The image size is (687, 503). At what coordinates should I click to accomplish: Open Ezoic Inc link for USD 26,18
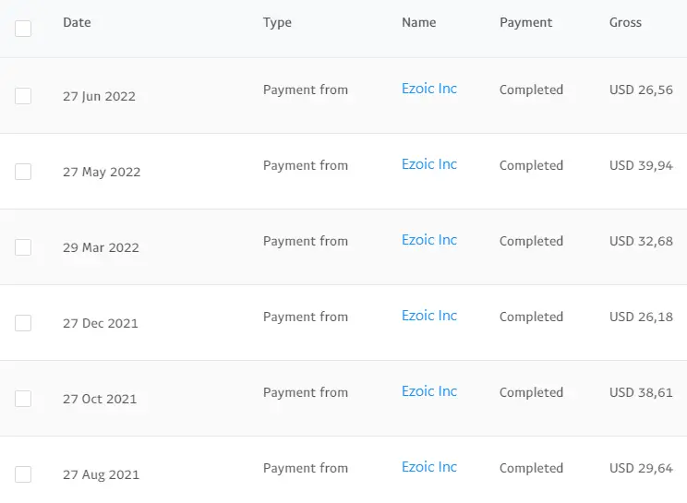point(429,316)
